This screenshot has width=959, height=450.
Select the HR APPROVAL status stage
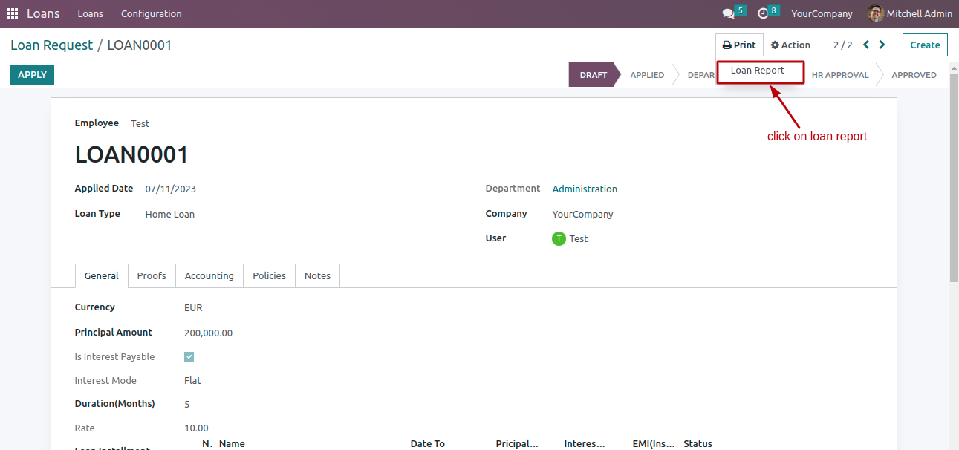[x=840, y=75]
